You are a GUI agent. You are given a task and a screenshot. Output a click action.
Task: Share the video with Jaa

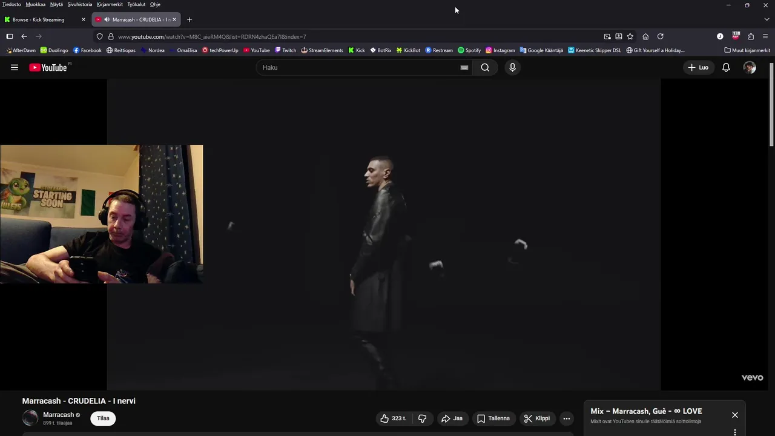click(x=452, y=418)
